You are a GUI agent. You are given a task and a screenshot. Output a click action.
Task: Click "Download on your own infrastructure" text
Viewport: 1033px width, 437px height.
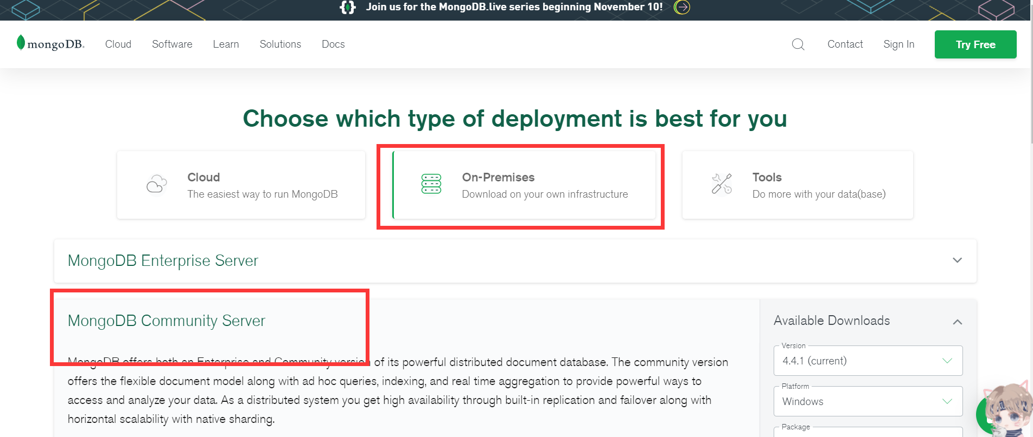(x=545, y=194)
